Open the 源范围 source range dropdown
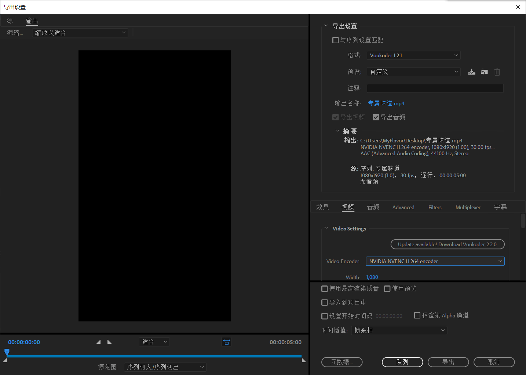Viewport: 526px width, 375px height. (x=165, y=367)
